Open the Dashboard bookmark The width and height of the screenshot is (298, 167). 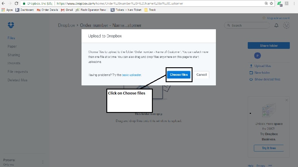click(x=25, y=10)
